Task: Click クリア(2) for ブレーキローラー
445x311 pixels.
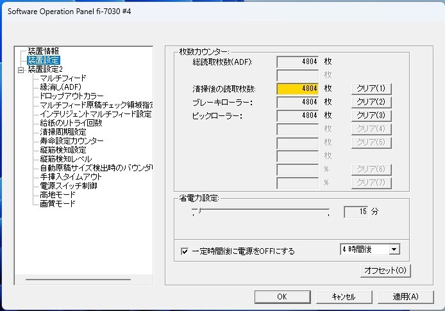Action: (371, 102)
